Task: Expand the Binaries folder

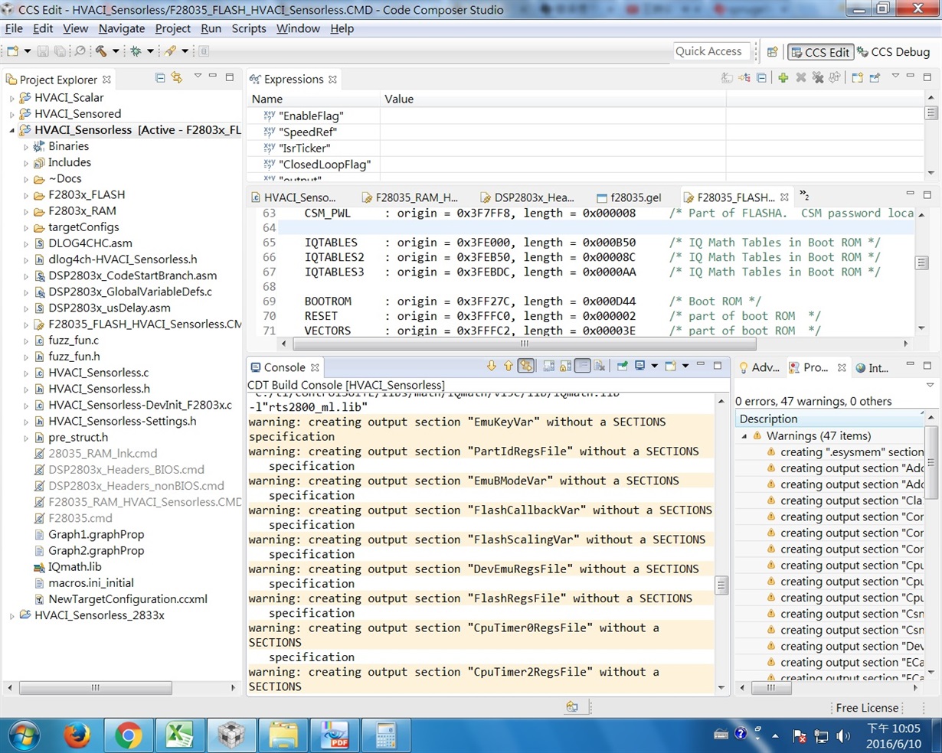Action: click(x=25, y=147)
